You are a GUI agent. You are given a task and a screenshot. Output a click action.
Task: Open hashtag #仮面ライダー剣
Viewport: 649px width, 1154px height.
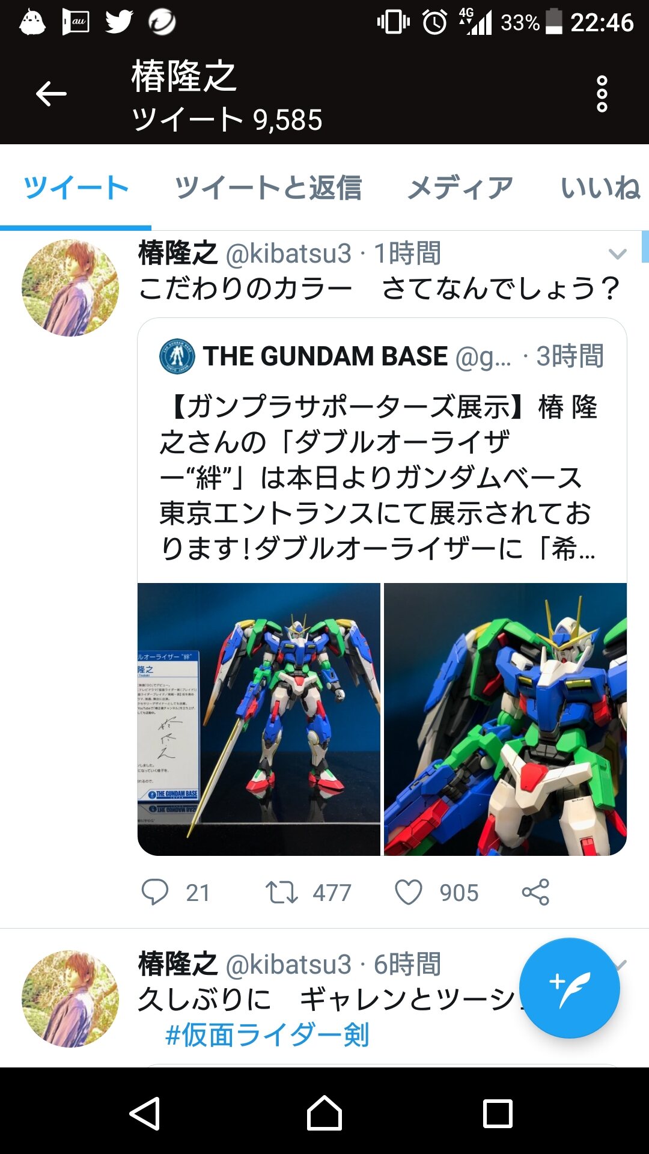267,1035
